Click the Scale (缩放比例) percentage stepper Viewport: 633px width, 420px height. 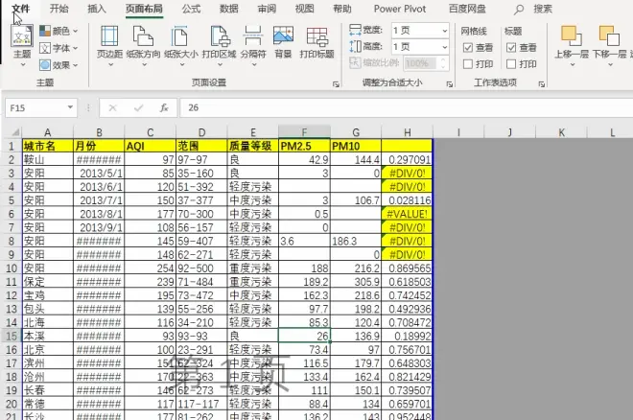443,63
